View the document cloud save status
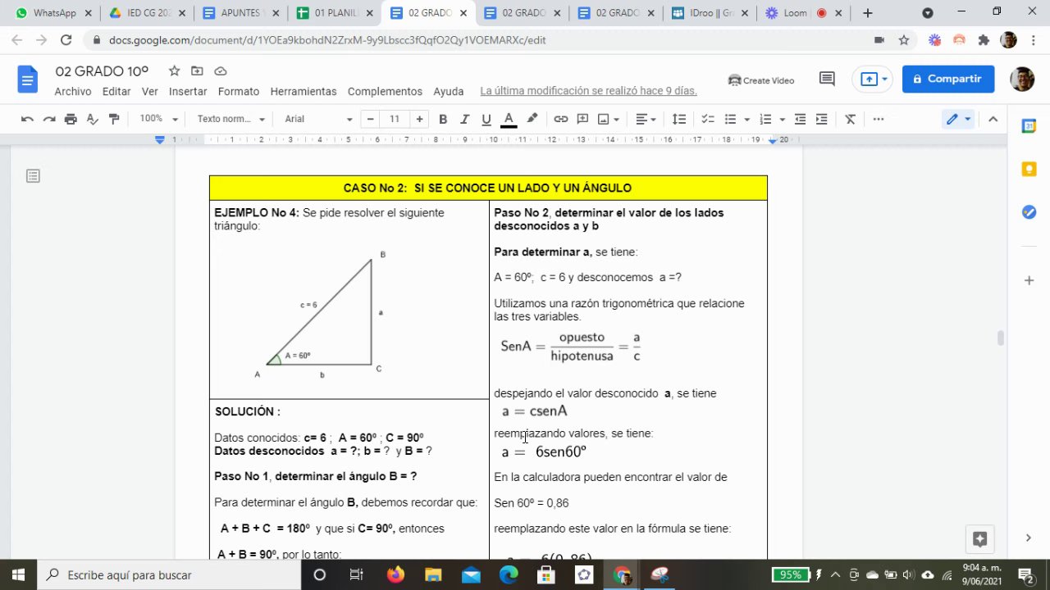Image resolution: width=1050 pixels, height=590 pixels. (220, 71)
